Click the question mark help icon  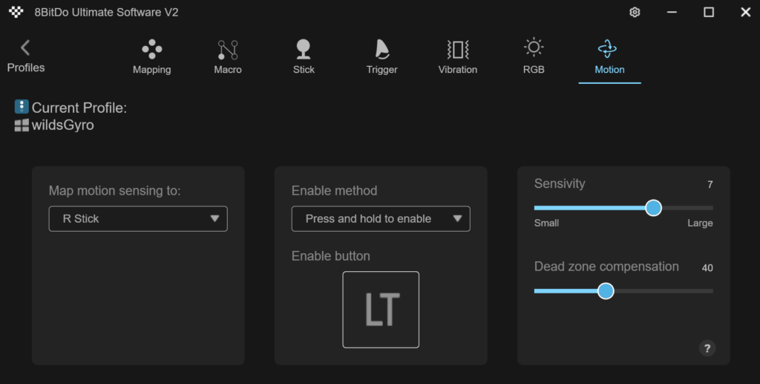pos(707,348)
